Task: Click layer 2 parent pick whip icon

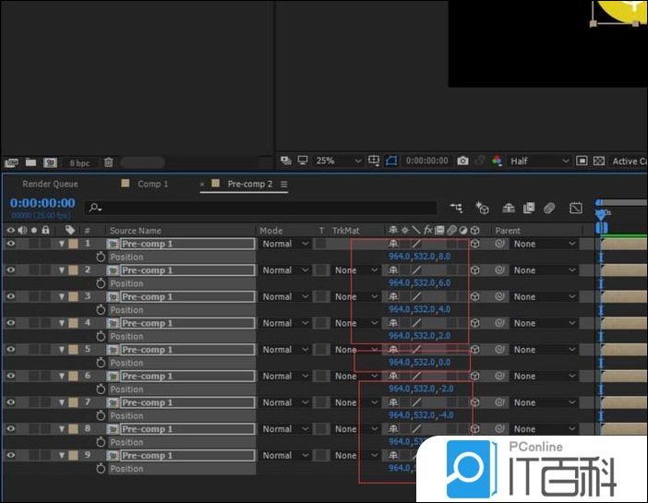Action: pyautogui.click(x=499, y=269)
